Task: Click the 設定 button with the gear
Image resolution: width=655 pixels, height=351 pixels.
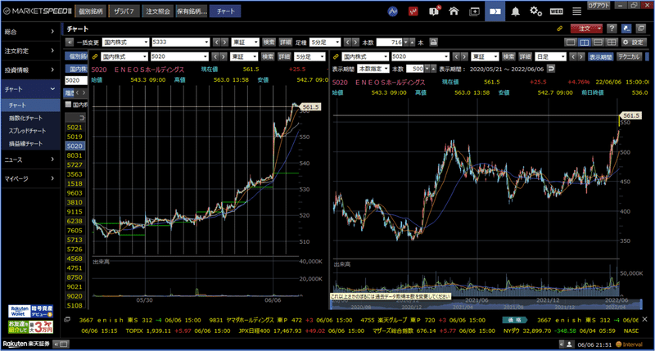Action: [x=633, y=43]
